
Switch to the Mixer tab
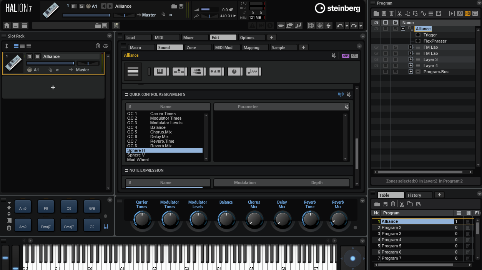coord(194,38)
